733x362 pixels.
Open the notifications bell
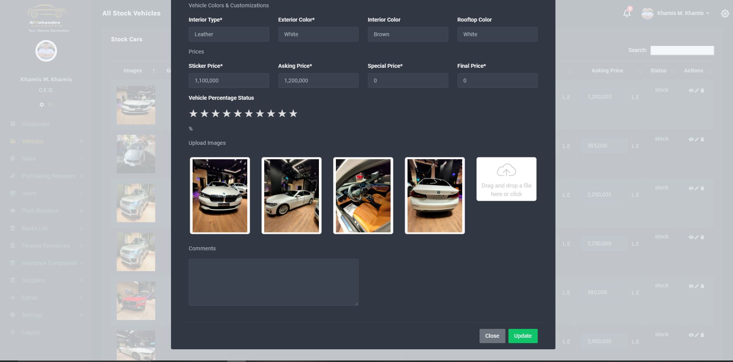pos(627,13)
